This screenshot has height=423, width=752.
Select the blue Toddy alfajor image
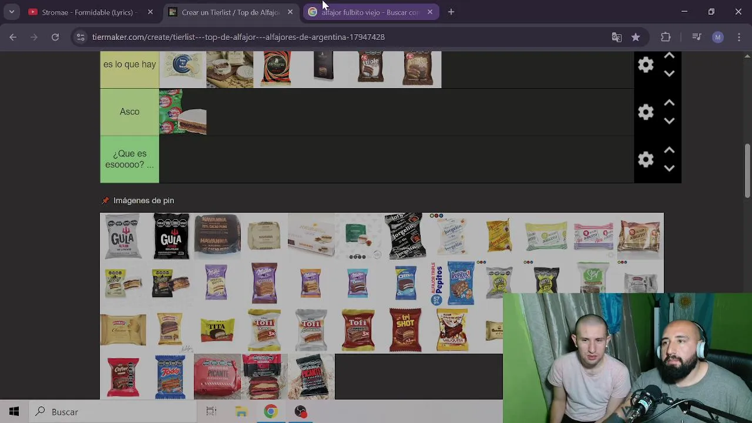[x=170, y=377]
